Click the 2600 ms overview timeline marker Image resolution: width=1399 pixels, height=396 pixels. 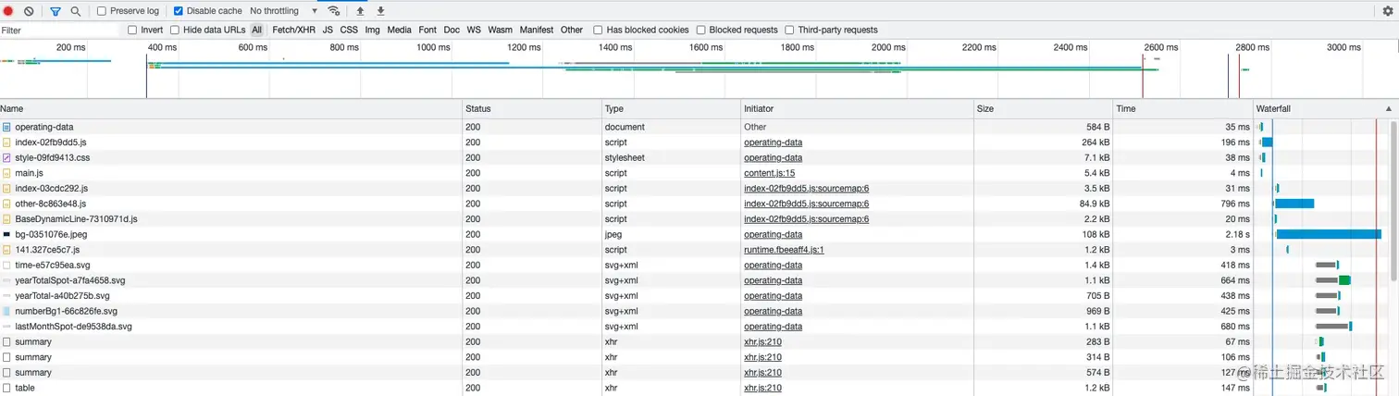(x=1160, y=47)
